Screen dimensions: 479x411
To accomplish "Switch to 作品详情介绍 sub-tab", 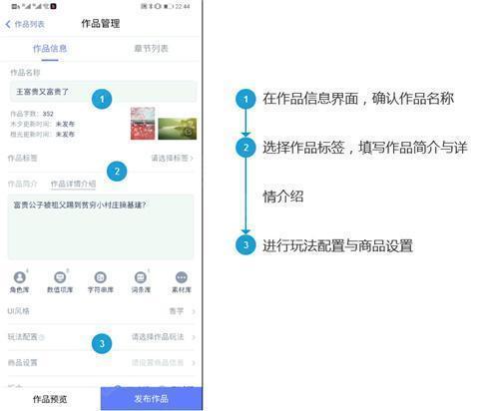I will coord(73,184).
